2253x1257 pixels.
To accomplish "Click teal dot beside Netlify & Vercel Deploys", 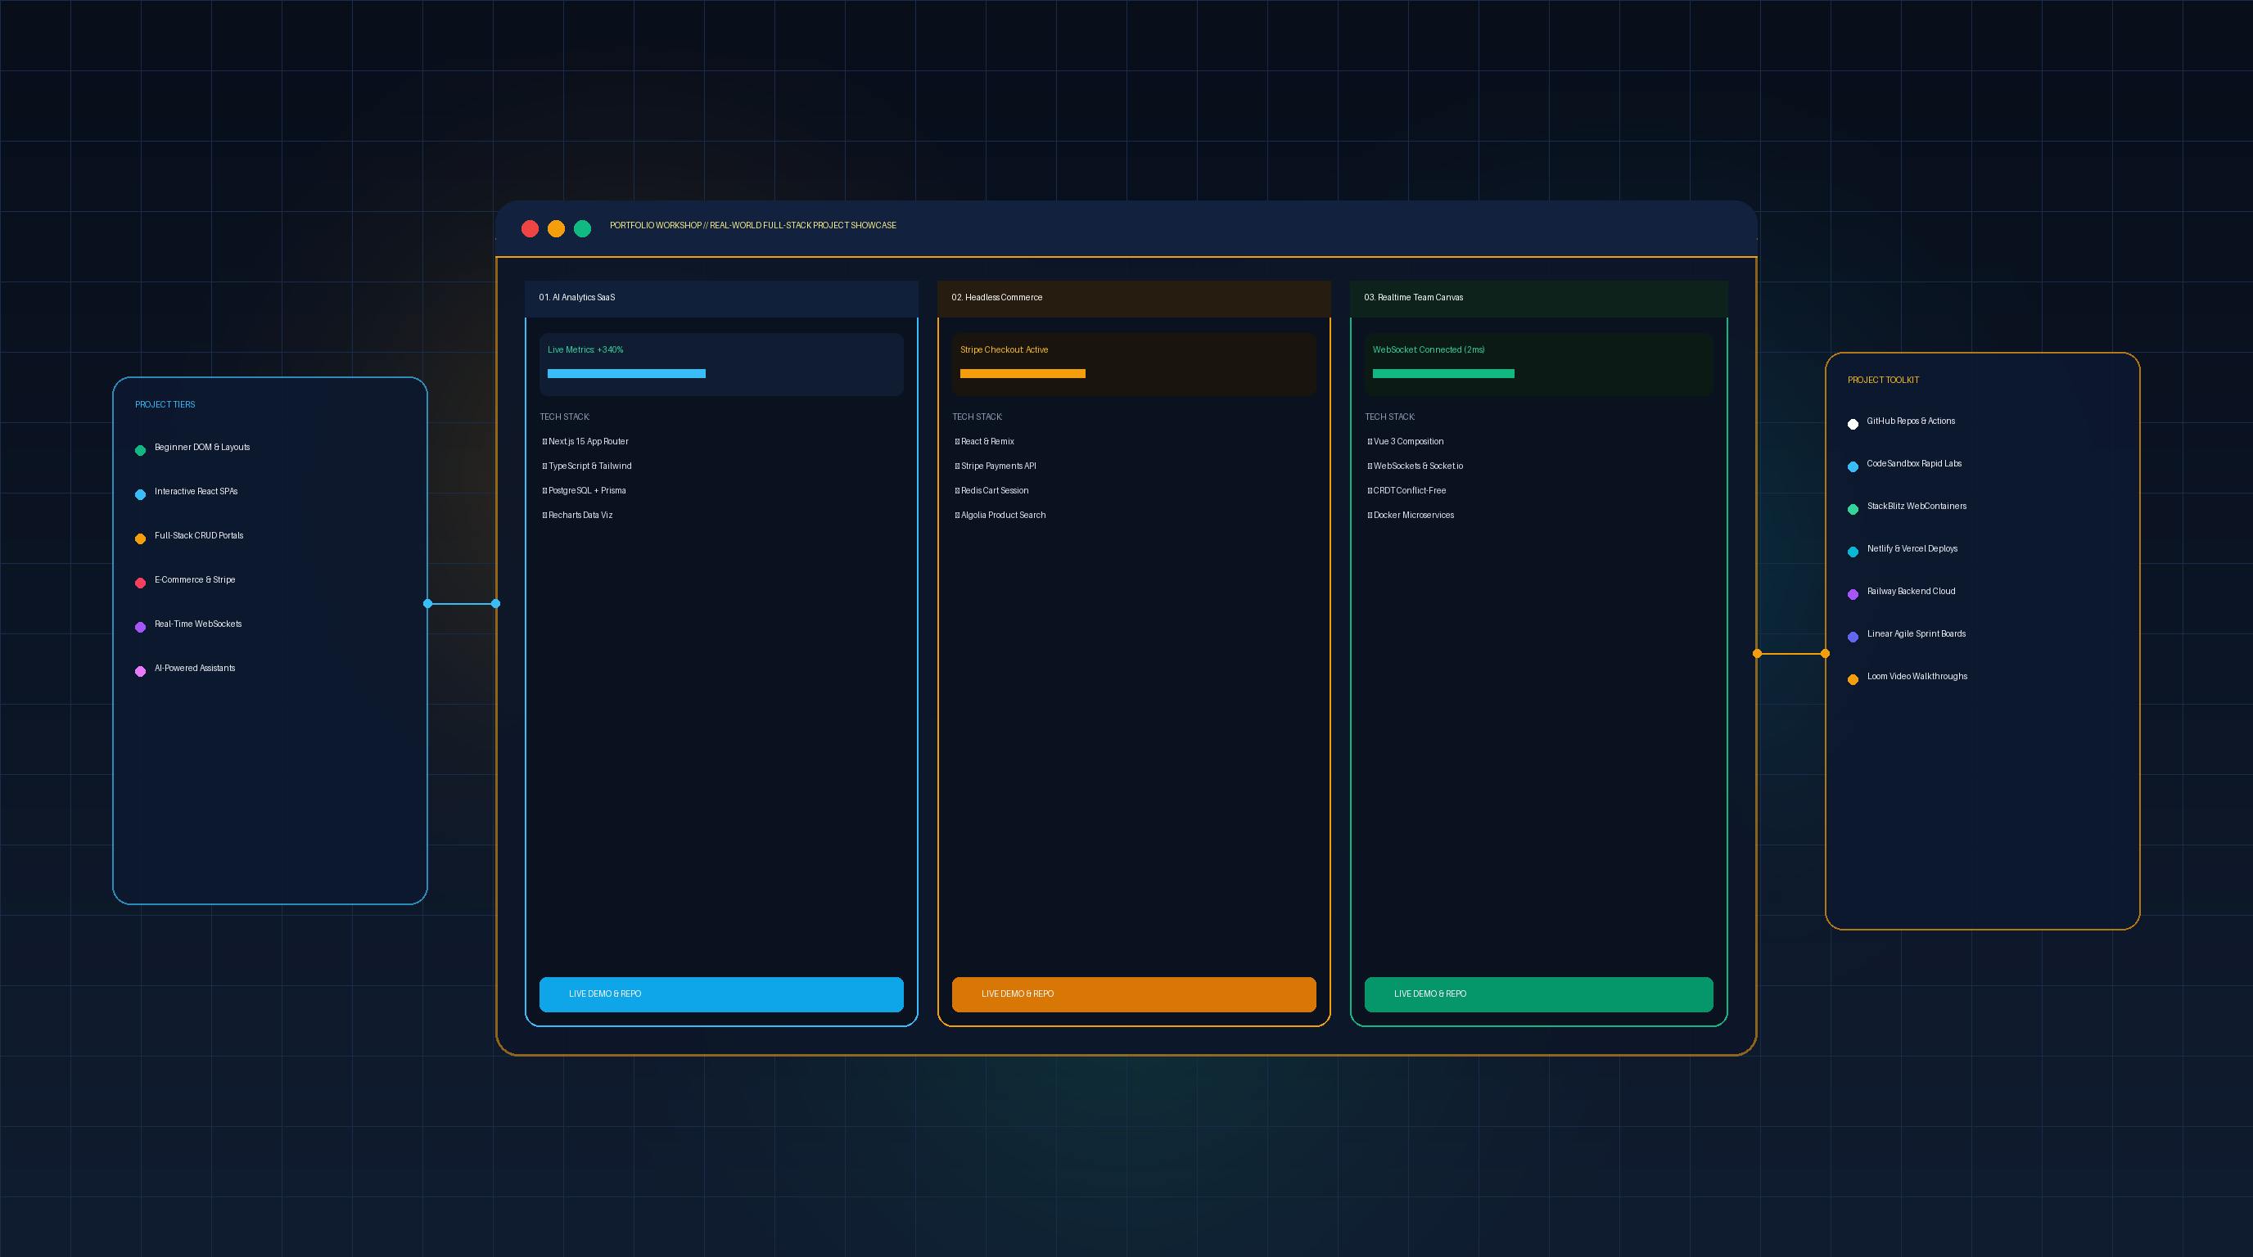I will (x=1853, y=552).
